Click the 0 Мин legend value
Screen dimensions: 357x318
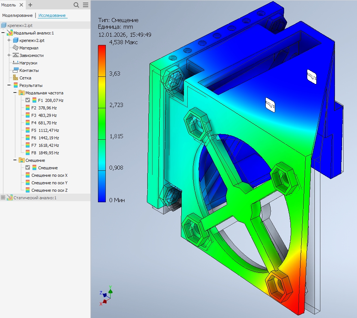[117, 200]
